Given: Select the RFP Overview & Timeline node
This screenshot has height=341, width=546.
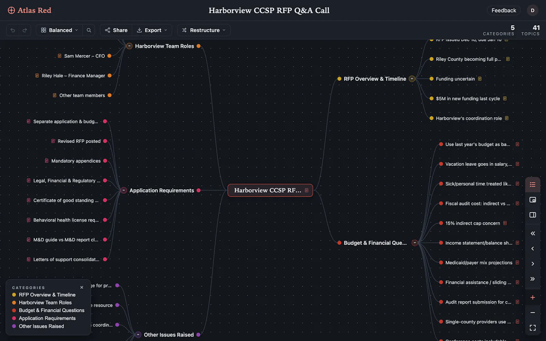Looking at the screenshot, I should point(375,79).
